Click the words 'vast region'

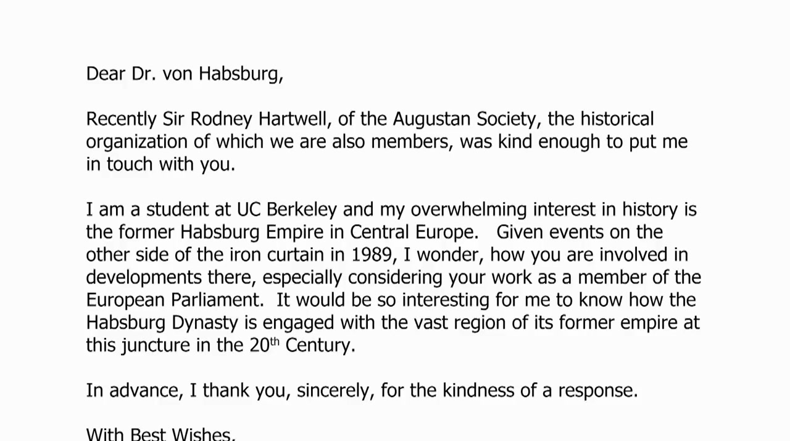[464, 322]
